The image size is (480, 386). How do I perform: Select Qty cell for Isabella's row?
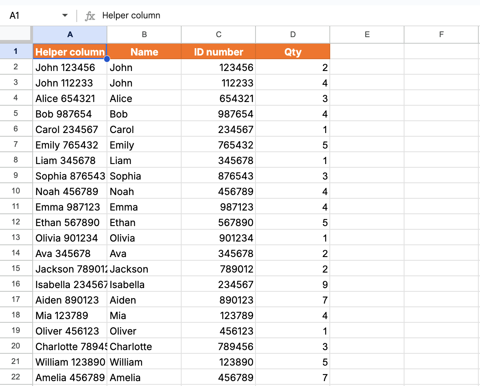293,285
